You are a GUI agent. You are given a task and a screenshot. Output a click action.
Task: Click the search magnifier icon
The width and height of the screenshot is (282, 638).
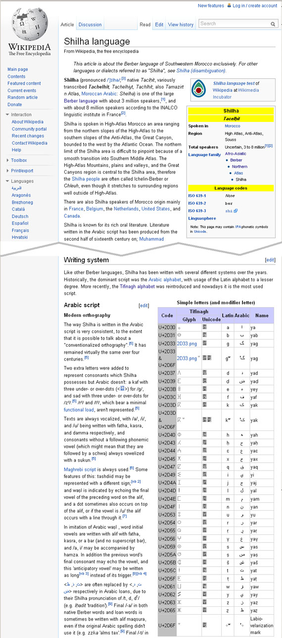(x=273, y=24)
